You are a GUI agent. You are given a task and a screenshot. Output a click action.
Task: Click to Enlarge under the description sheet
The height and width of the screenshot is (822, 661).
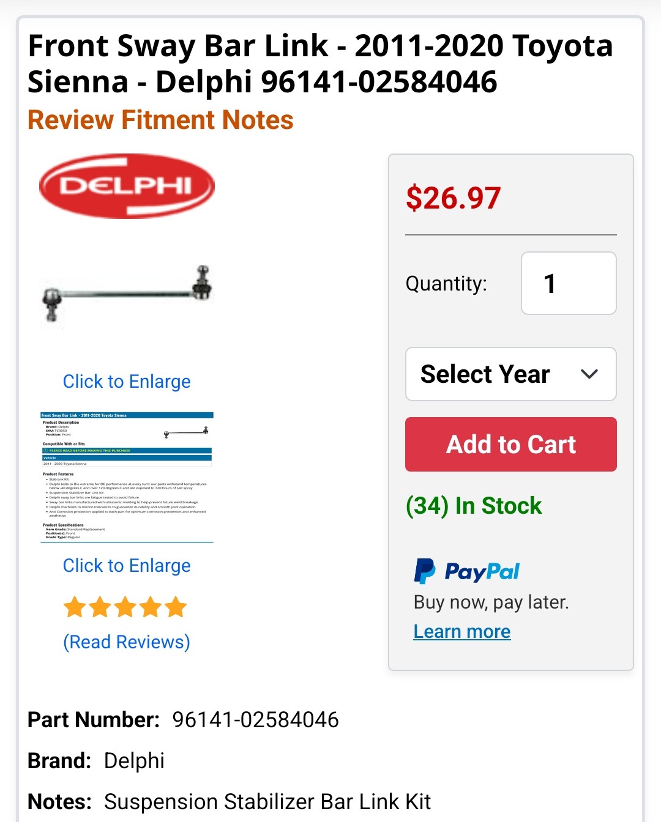coord(127,566)
